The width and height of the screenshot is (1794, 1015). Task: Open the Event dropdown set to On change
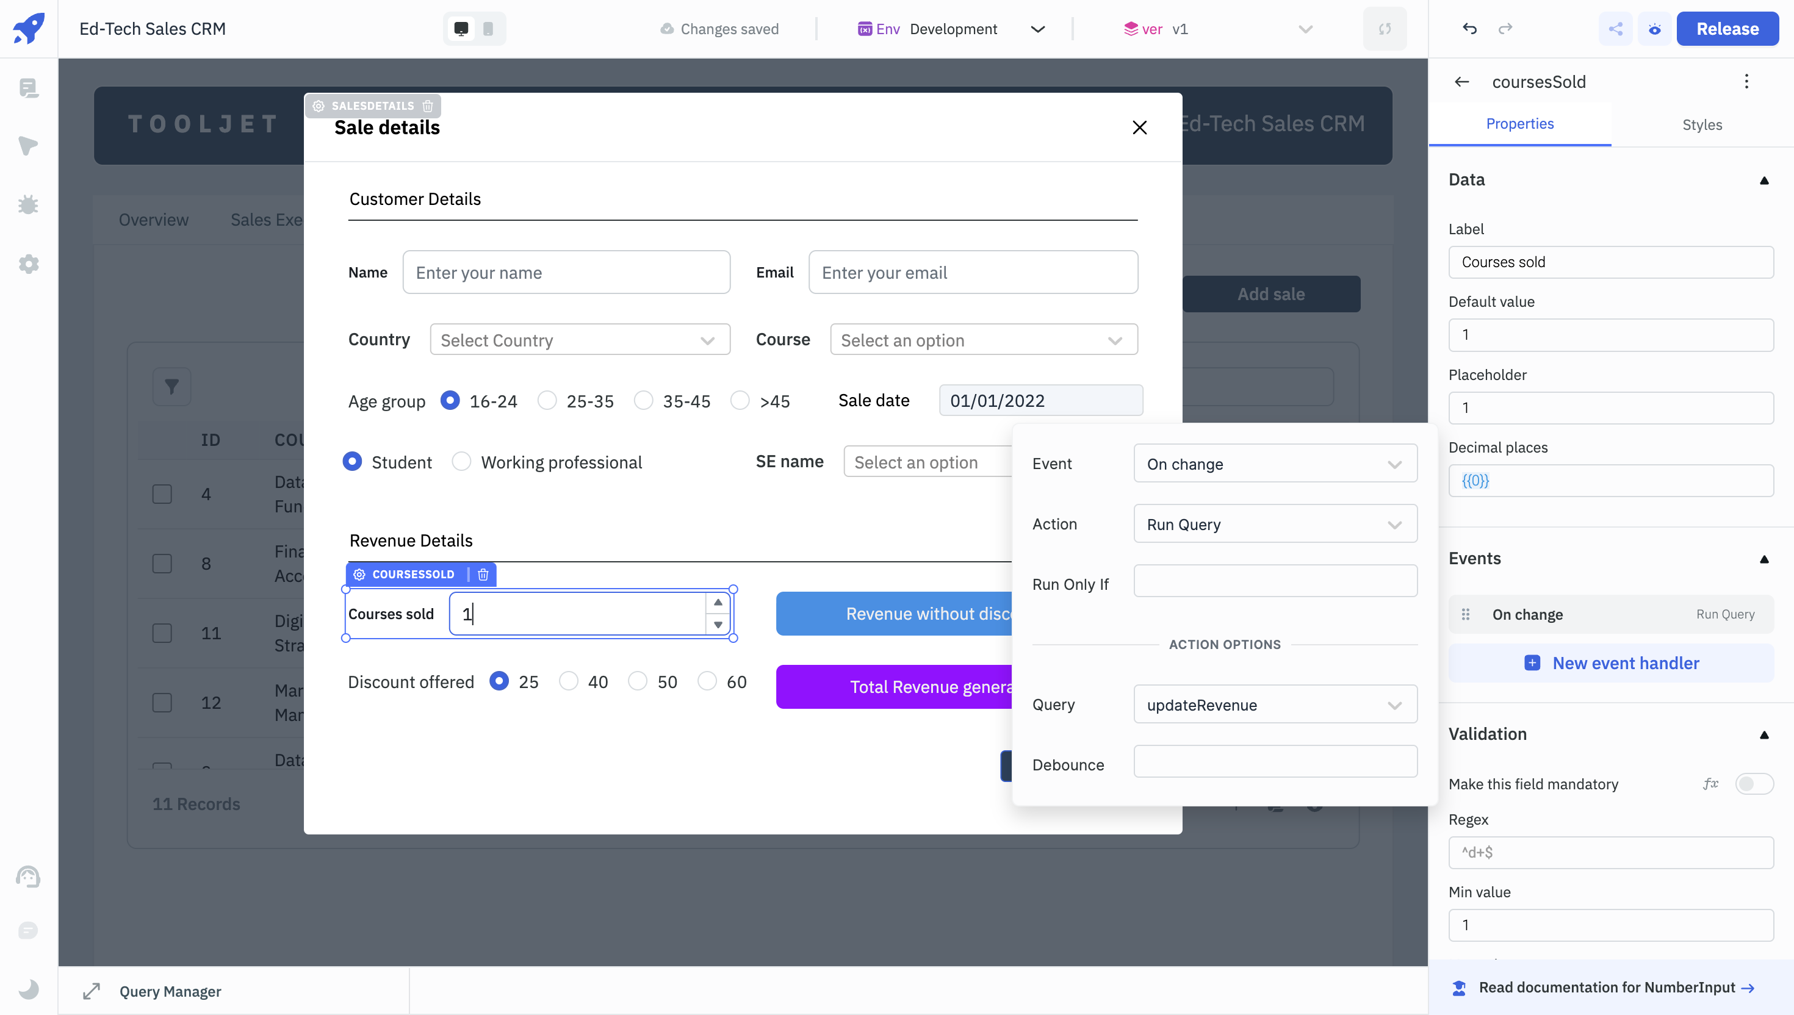pos(1275,464)
